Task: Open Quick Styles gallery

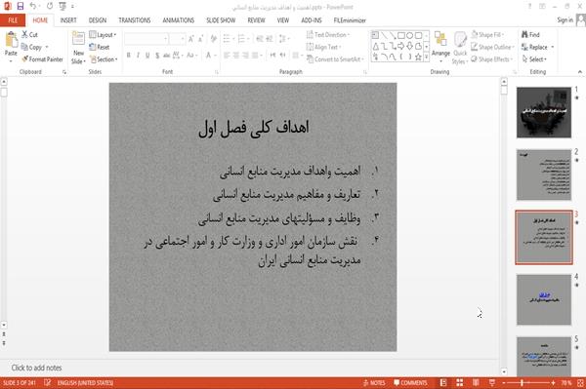Action: pyautogui.click(x=460, y=48)
